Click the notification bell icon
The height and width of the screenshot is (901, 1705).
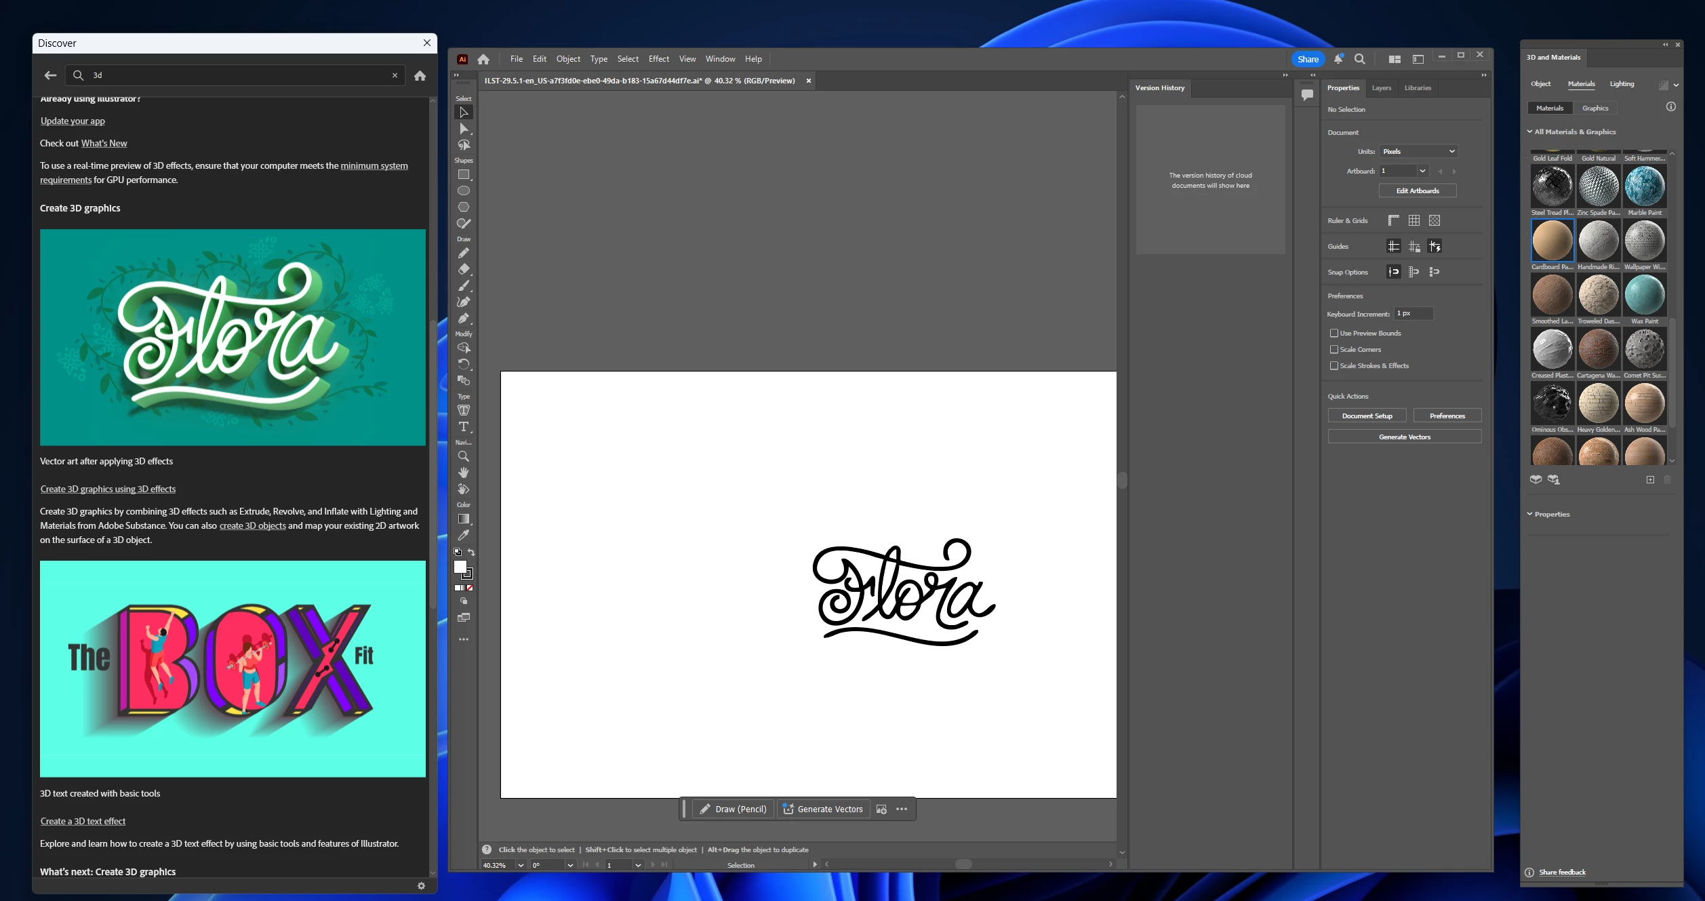pyautogui.click(x=1338, y=59)
